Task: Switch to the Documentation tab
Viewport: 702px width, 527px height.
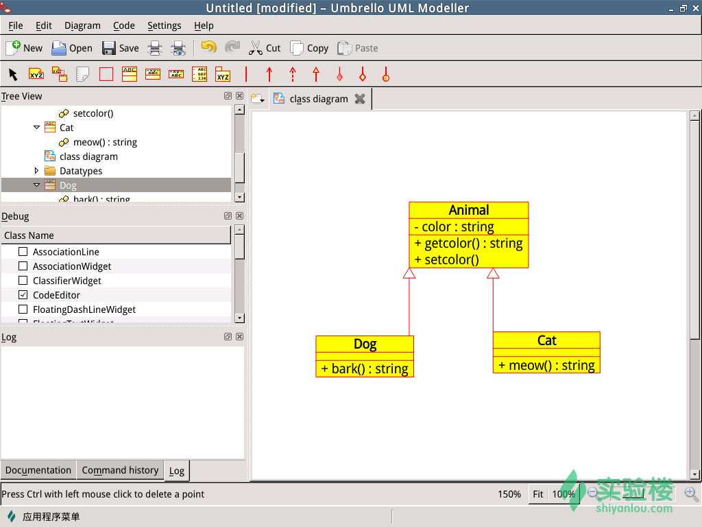Action: (x=38, y=470)
